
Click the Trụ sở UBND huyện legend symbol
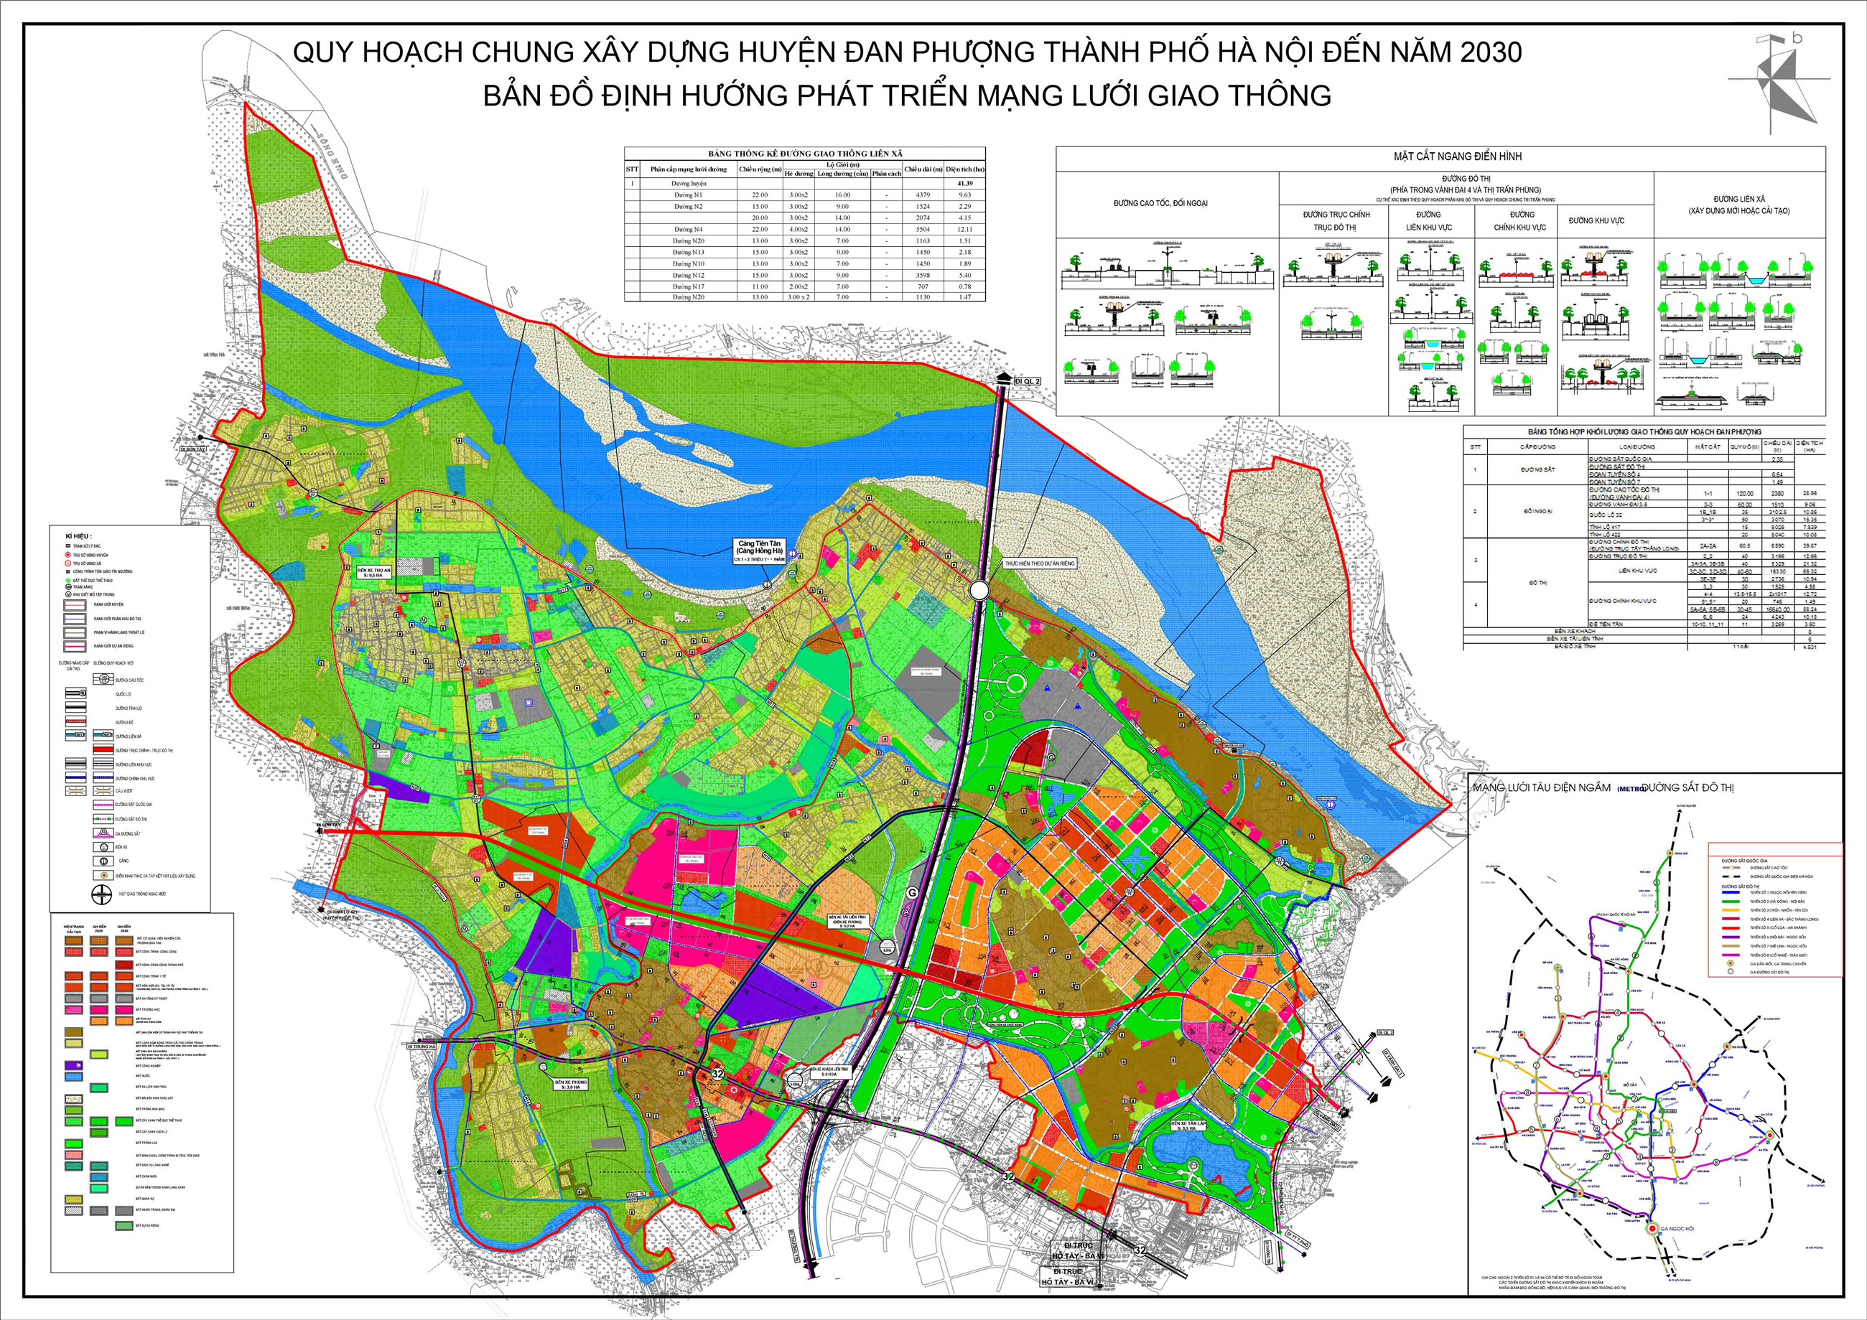pos(68,555)
